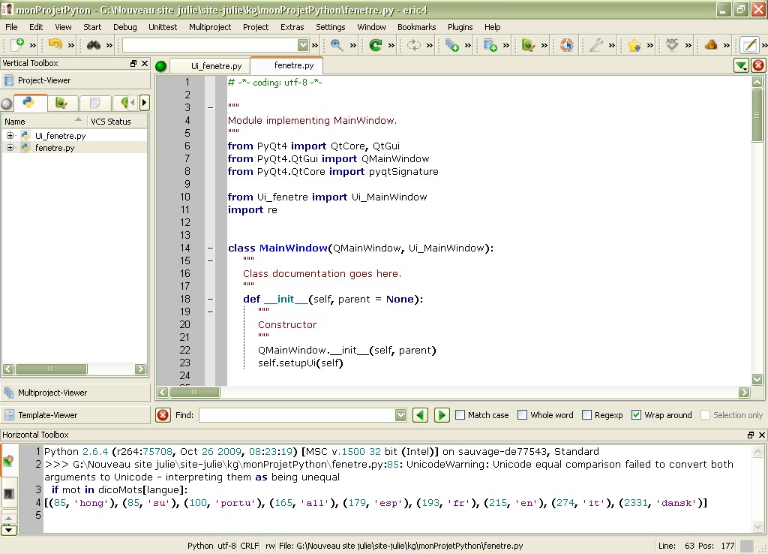Click the pencil edit icon in the toolbar
This screenshot has width=768, height=554.
[749, 45]
